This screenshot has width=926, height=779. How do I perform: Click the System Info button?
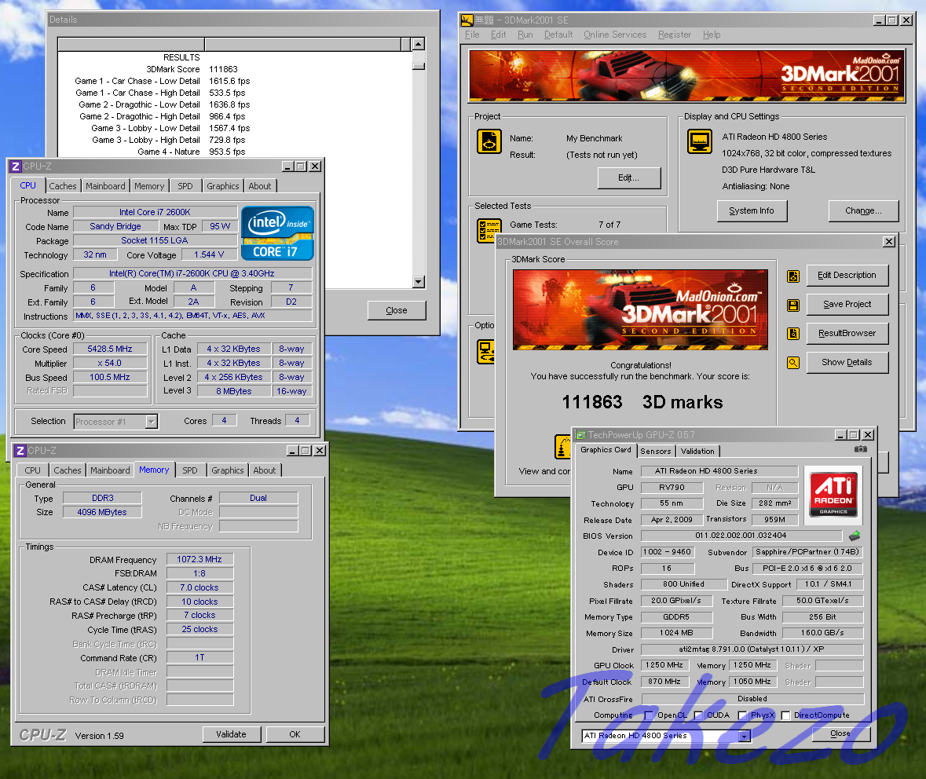tap(752, 210)
